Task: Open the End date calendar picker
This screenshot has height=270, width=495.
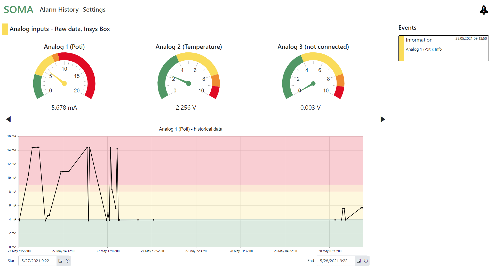Action: [359, 261]
